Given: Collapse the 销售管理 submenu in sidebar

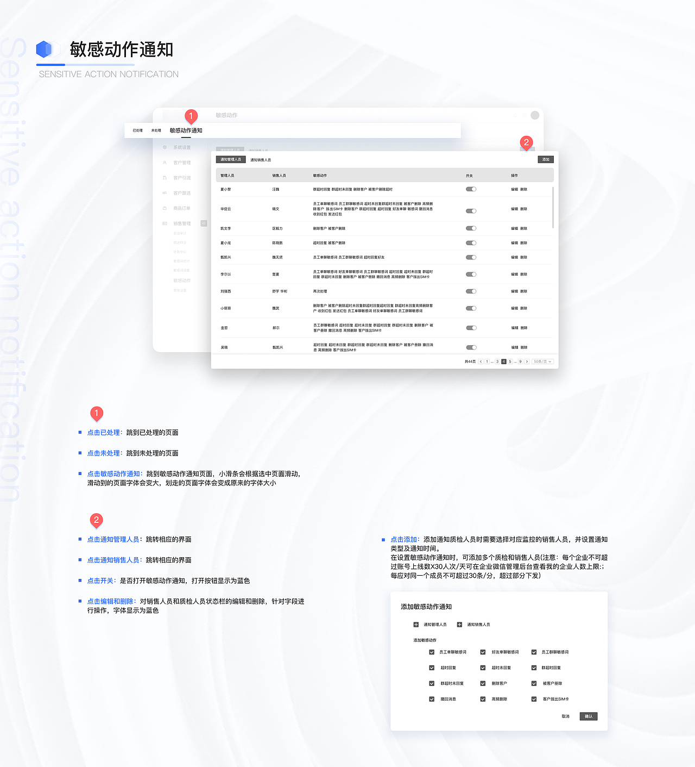Looking at the screenshot, I should click(x=204, y=223).
